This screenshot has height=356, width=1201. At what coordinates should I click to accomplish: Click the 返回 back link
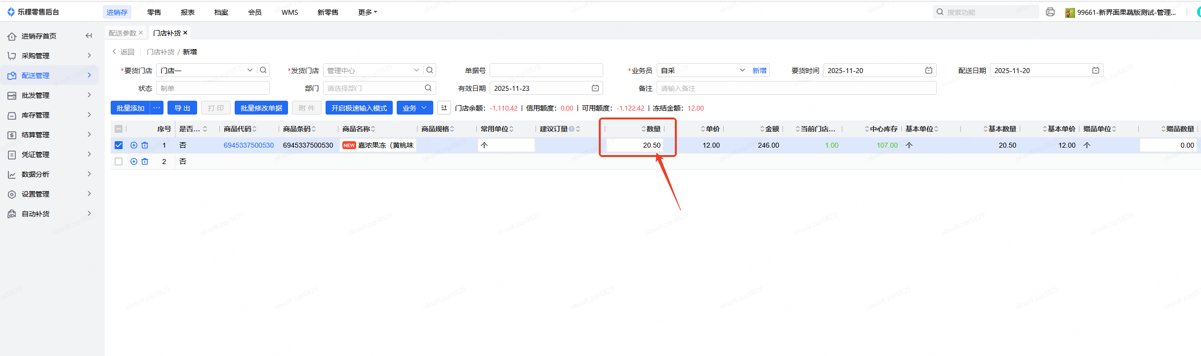click(123, 52)
